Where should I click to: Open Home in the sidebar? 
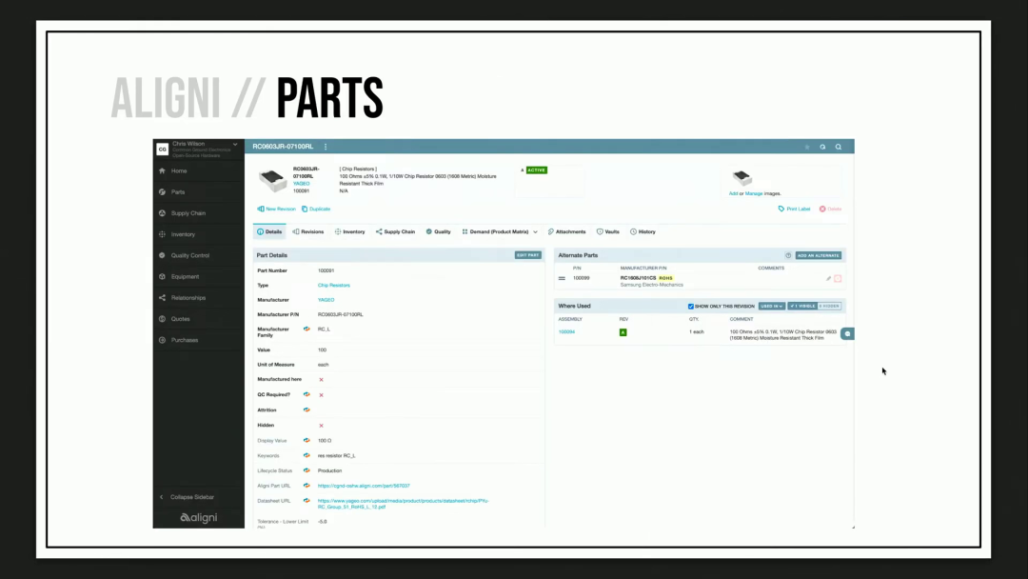tap(178, 171)
